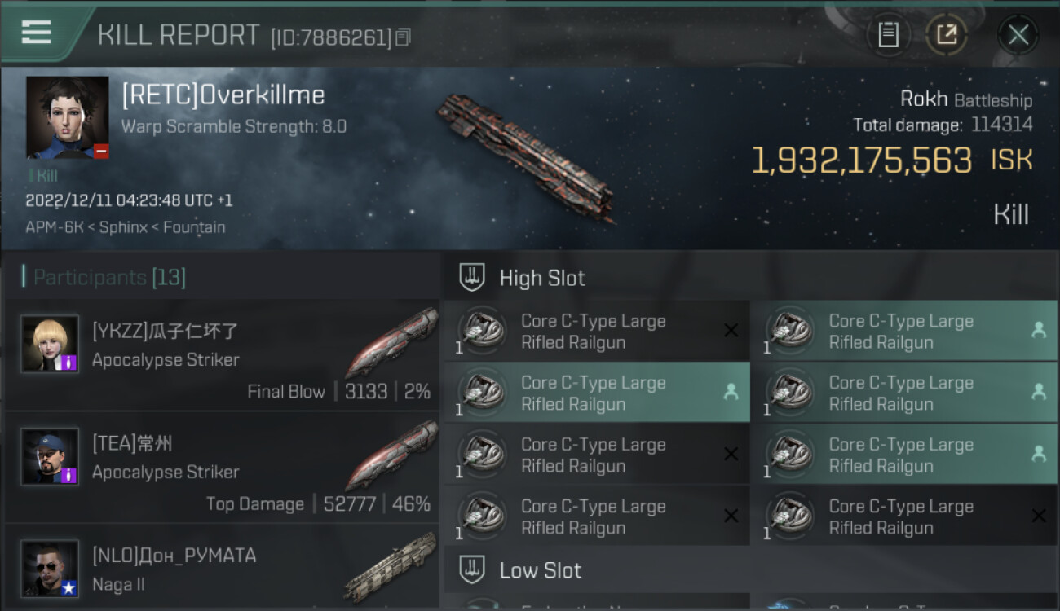Open 瓜子仁坏了 participant portrait
The height and width of the screenshot is (611, 1060).
(x=51, y=344)
